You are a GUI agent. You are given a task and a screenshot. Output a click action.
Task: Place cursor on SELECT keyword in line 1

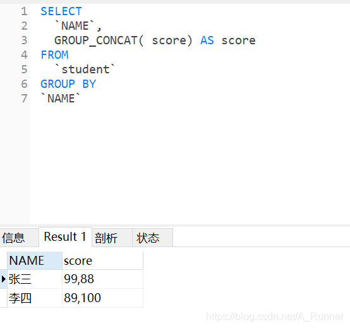[x=61, y=11]
